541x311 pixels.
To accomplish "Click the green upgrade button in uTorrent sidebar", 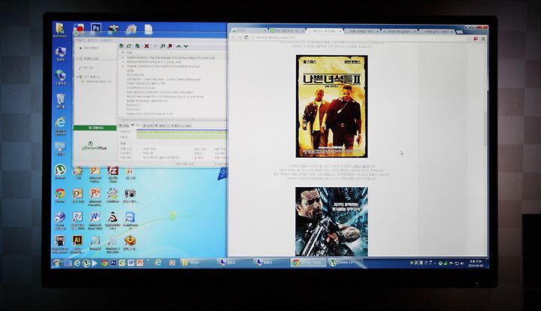I will coord(95,128).
